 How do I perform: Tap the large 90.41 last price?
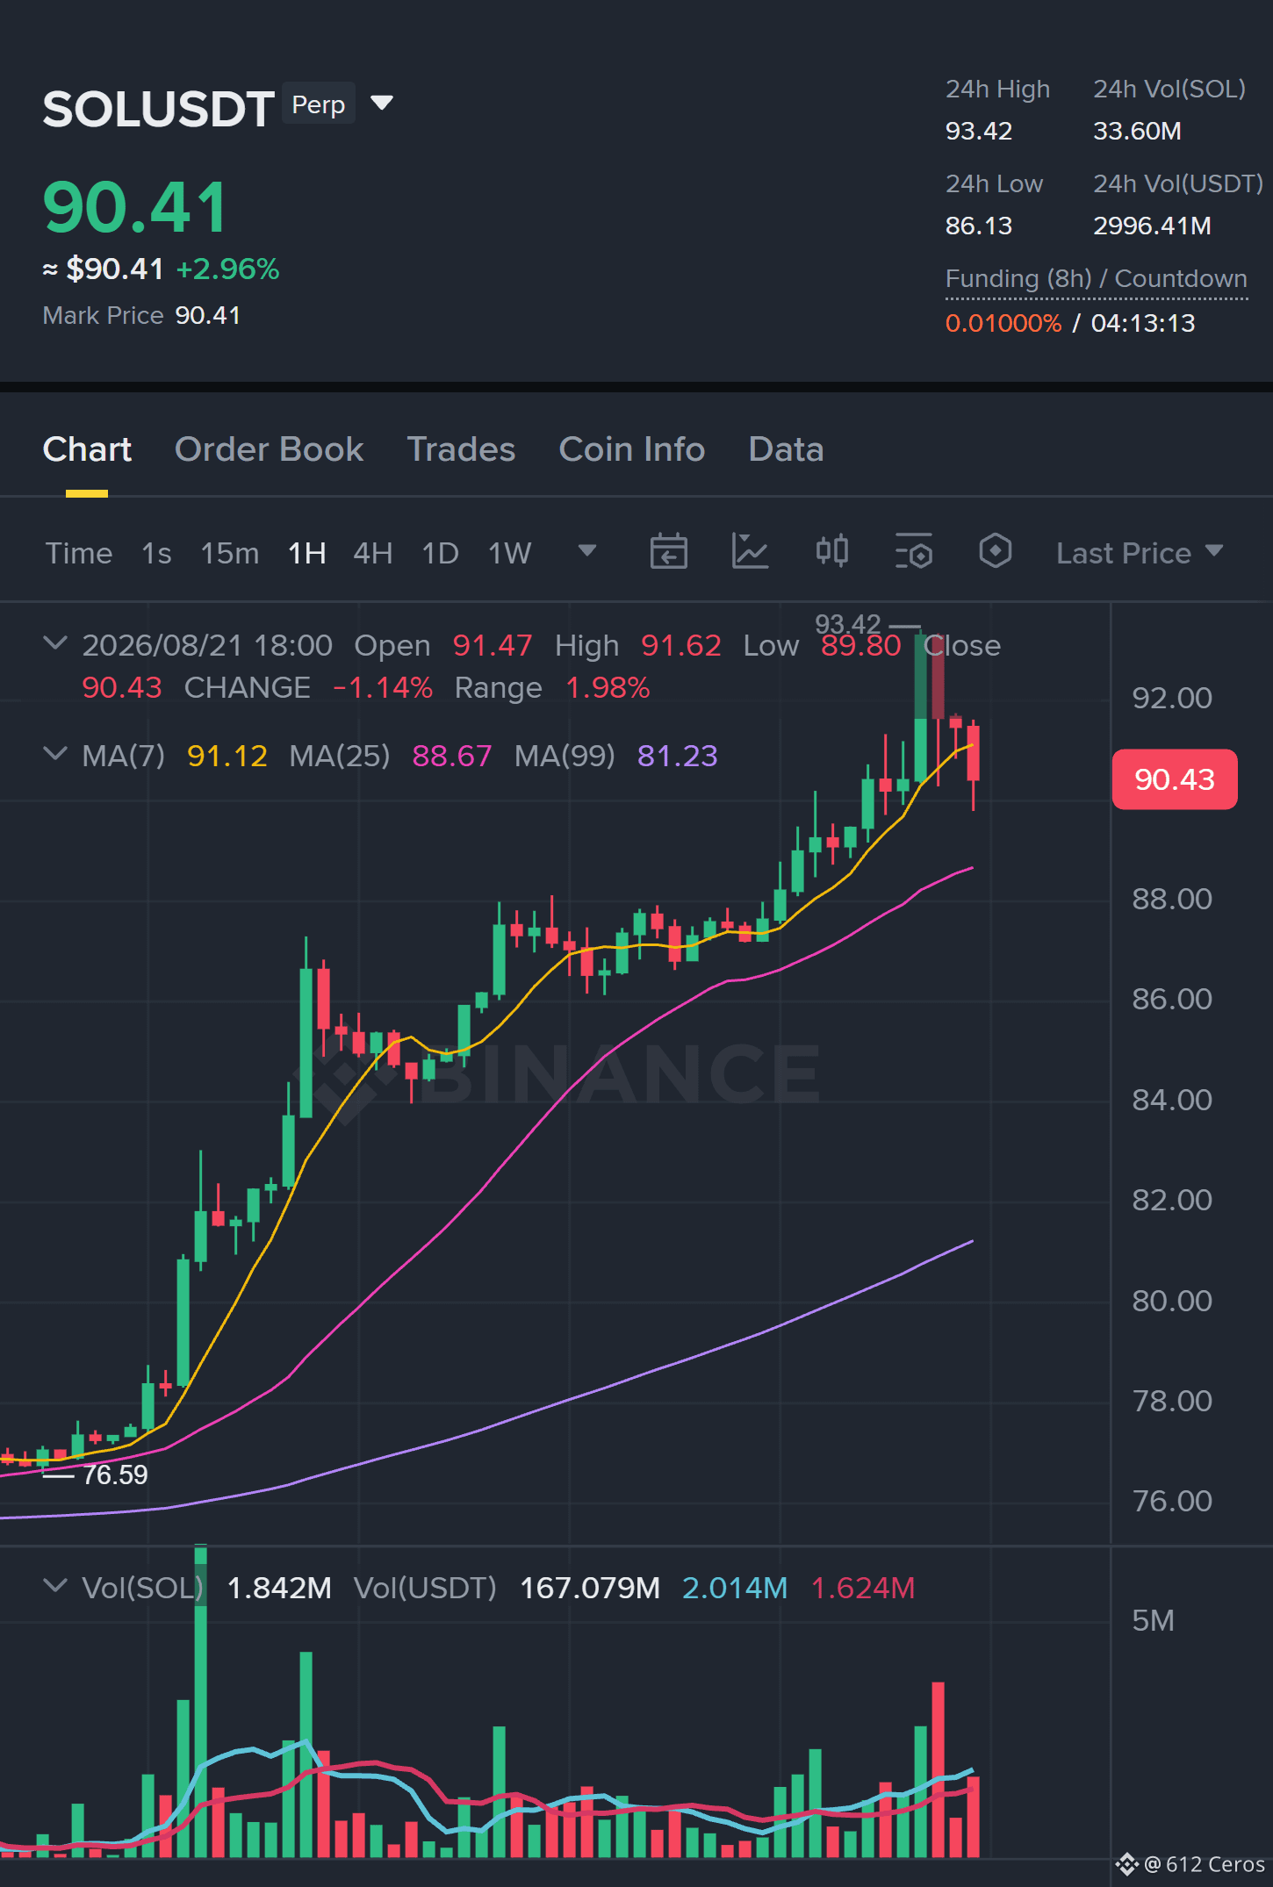tap(135, 208)
